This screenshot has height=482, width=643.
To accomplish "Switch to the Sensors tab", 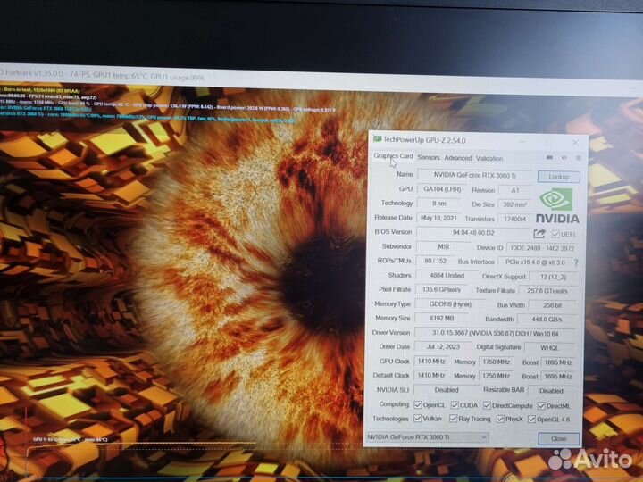I will tap(429, 158).
